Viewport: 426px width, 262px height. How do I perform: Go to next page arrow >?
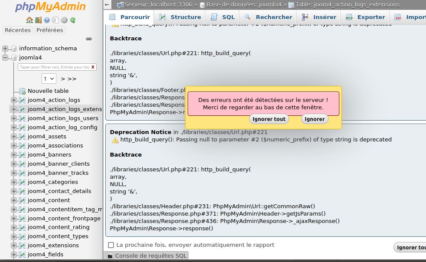tap(63, 79)
